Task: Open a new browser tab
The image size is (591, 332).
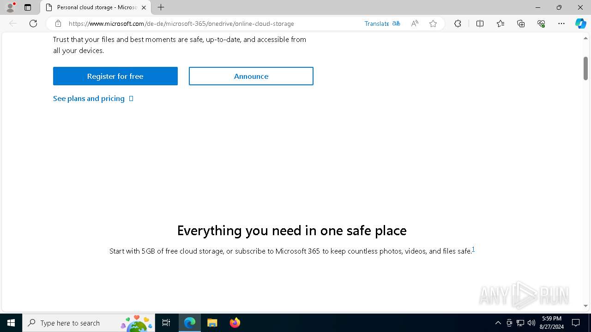Action: click(161, 7)
